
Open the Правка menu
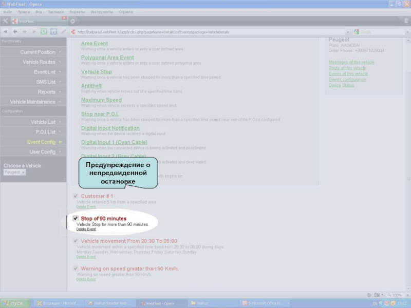coord(24,12)
